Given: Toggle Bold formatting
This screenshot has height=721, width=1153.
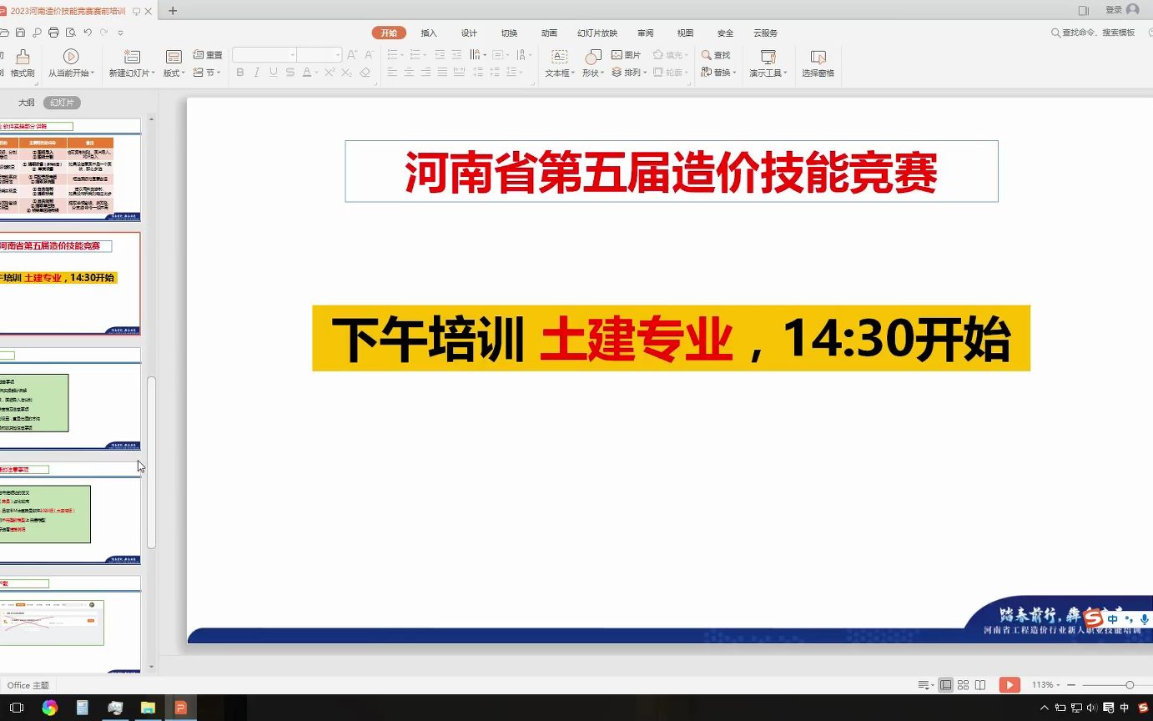Looking at the screenshot, I should point(240,73).
